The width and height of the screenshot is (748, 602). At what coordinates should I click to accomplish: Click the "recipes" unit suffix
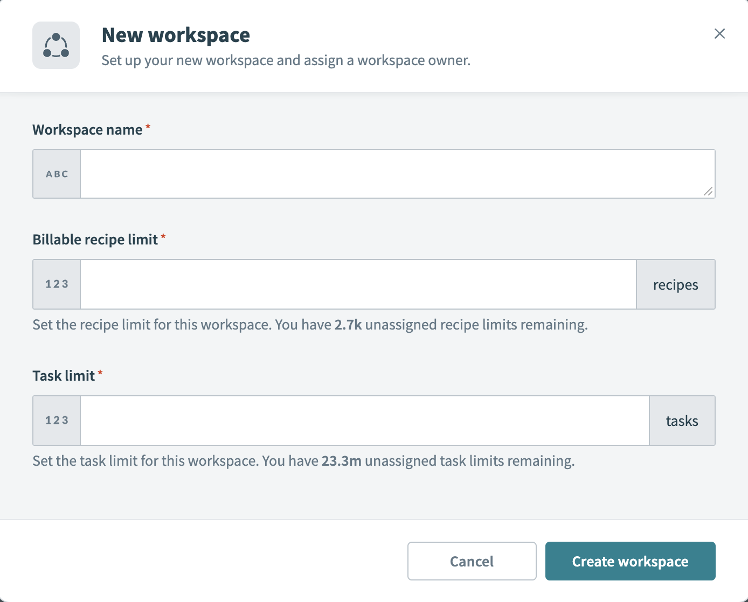[x=675, y=284]
